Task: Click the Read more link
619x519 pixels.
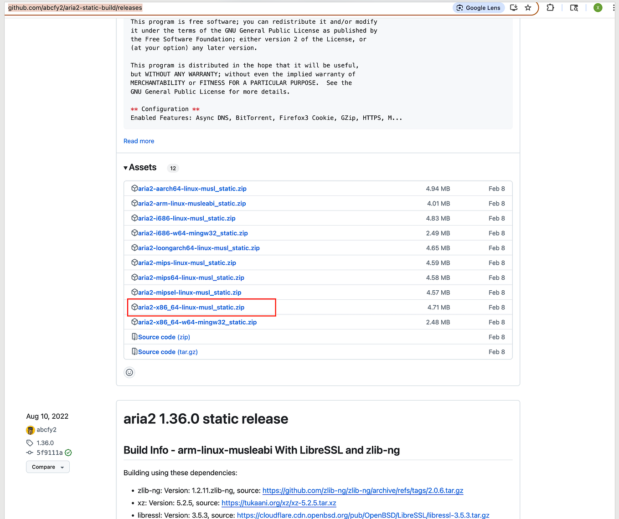Action: coord(139,141)
